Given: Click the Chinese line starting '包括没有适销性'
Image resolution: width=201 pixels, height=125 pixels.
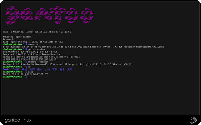Looking at the screenshot, I should tap(30, 59).
